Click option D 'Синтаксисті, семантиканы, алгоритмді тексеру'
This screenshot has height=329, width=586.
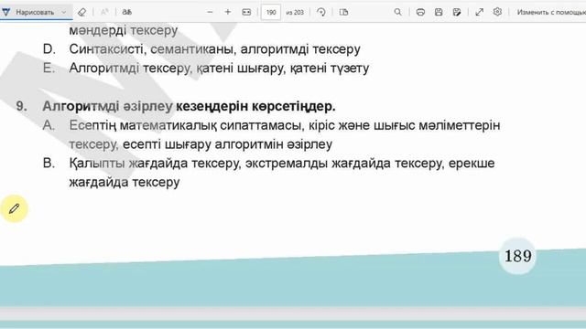[x=214, y=48]
